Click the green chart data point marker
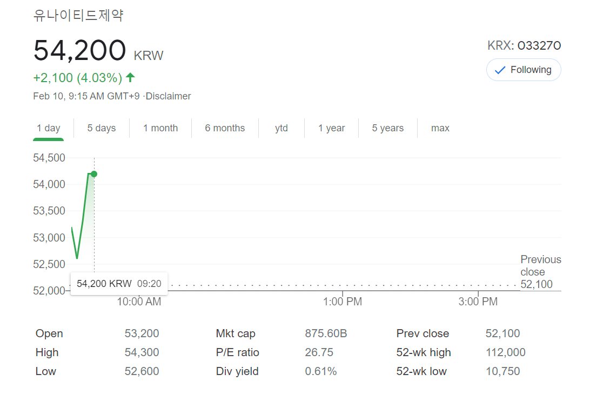The image size is (590, 401). (94, 174)
